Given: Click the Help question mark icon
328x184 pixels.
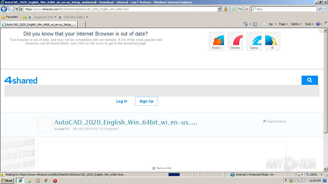Looking at the screenshot, I should 318,24.
